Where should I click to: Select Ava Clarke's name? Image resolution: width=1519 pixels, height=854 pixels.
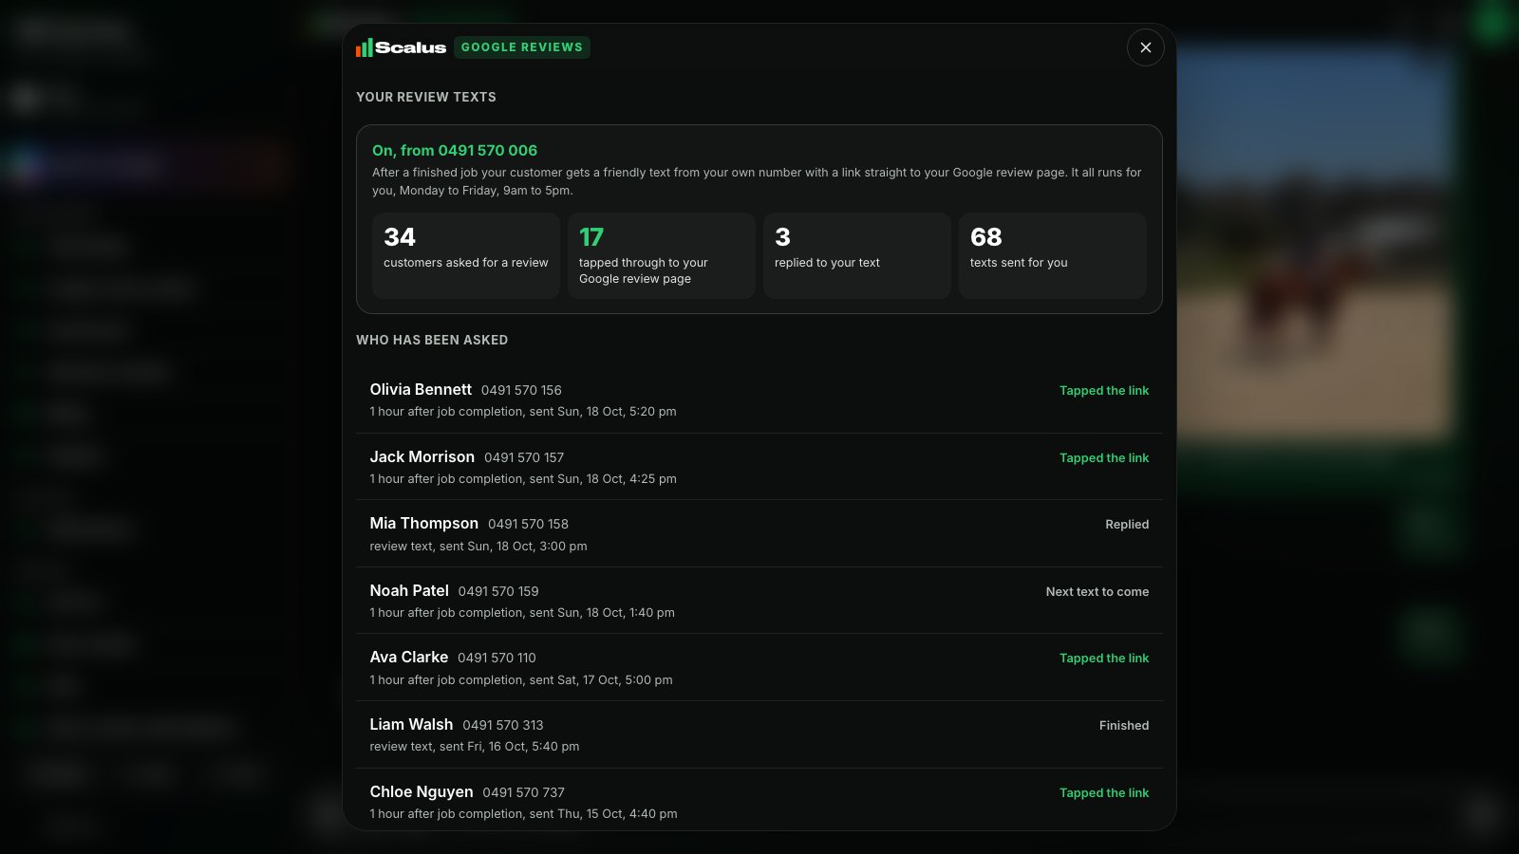[x=409, y=657]
